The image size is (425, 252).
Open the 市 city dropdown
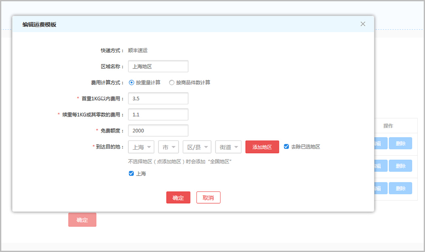pos(168,147)
